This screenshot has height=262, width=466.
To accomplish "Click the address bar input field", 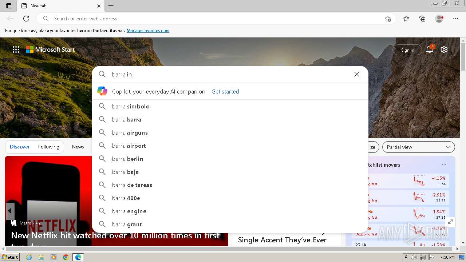I will click(217, 19).
